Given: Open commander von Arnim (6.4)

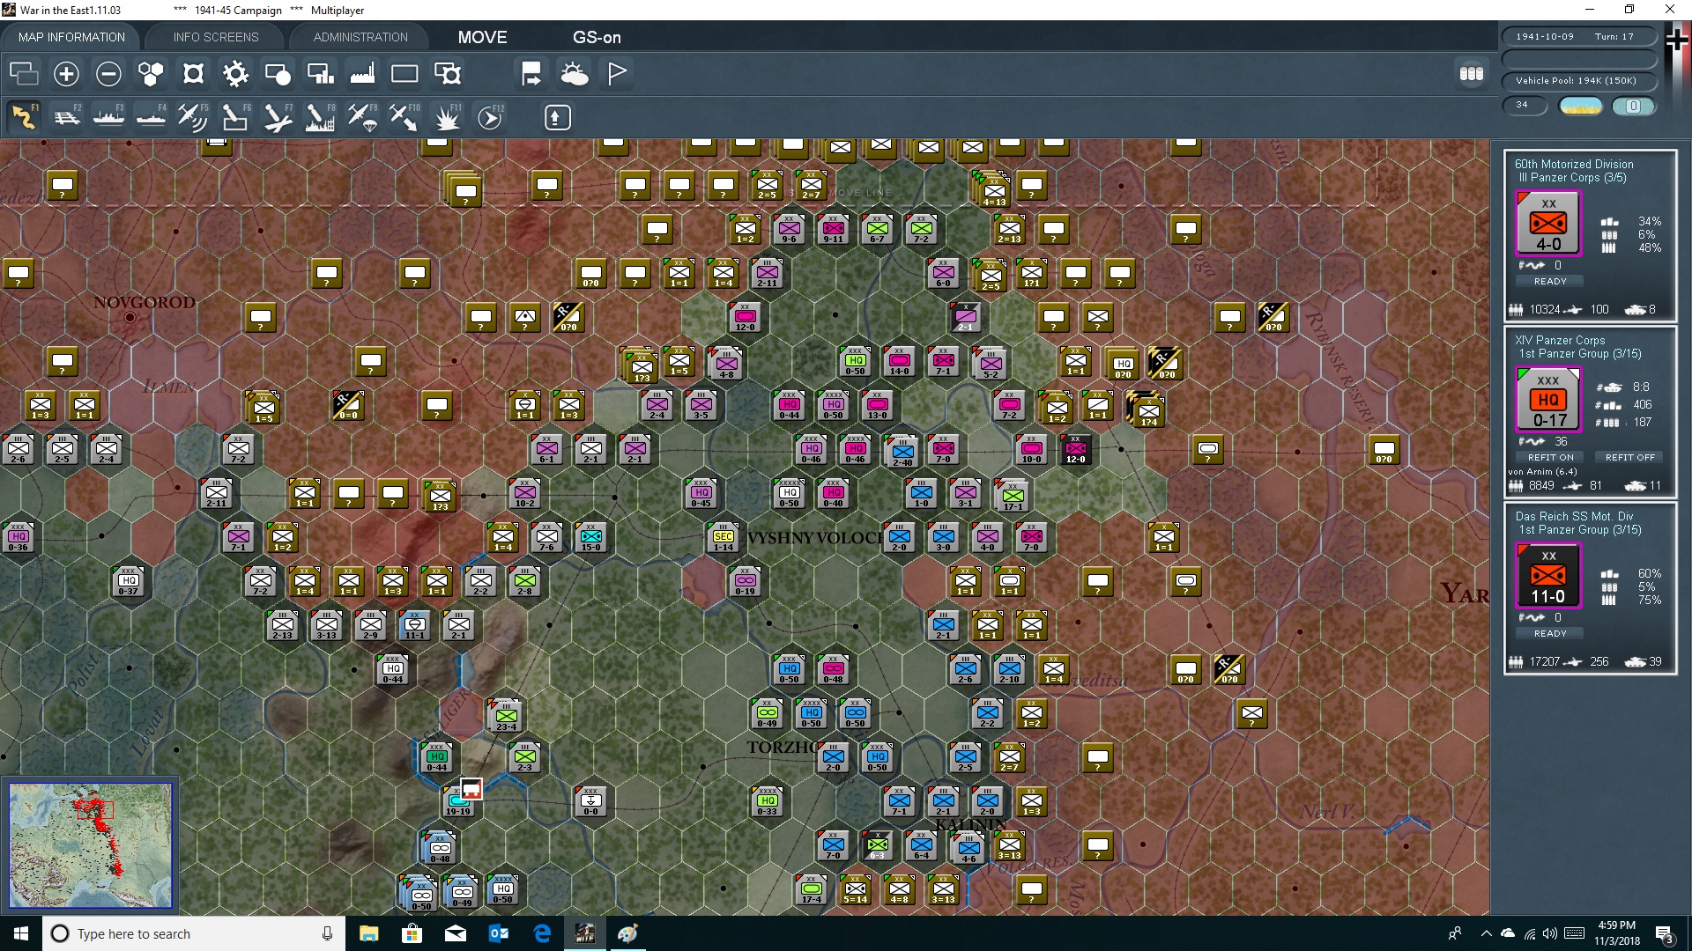Looking at the screenshot, I should (x=1543, y=471).
